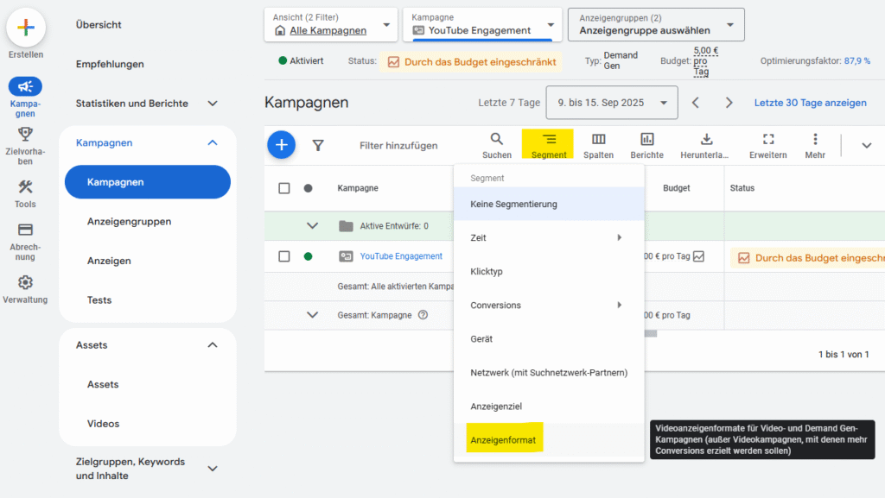The image size is (885, 498).
Task: Open the YouTube Engagement campaign link
Action: pyautogui.click(x=401, y=256)
